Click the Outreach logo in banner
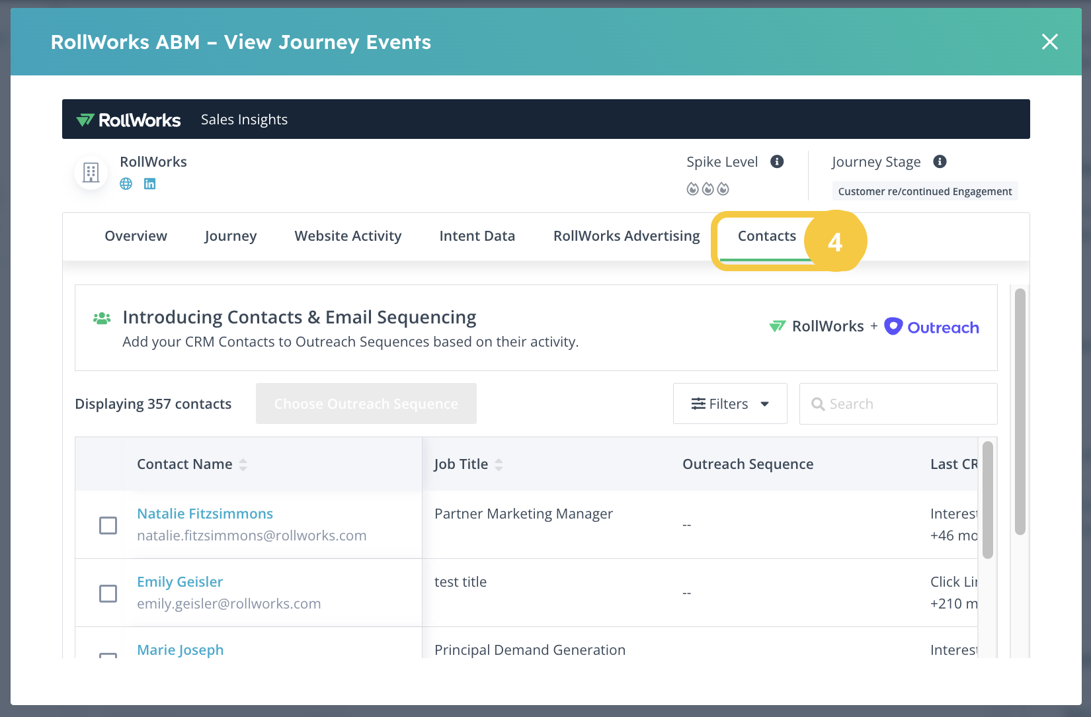 (932, 327)
